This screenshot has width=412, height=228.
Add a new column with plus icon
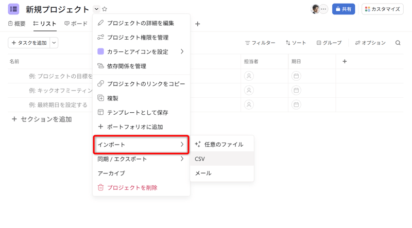tap(345, 62)
